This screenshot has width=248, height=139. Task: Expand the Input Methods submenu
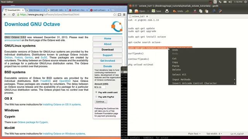coord(202,80)
